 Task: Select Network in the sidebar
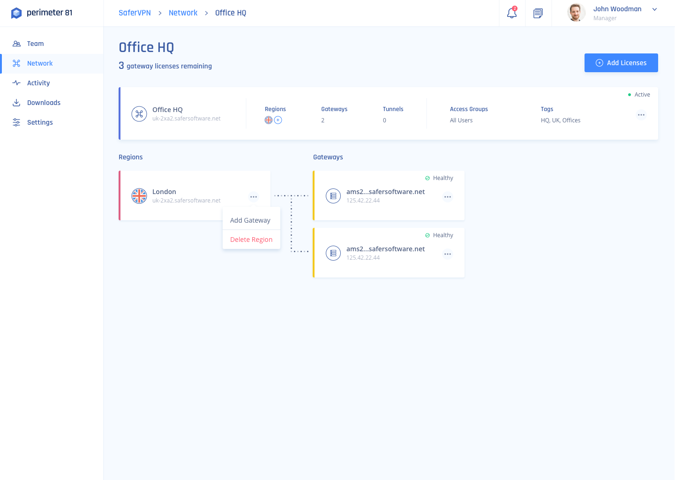pyautogui.click(x=52, y=63)
